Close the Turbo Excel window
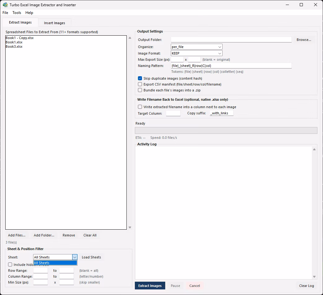This screenshot has height=295, width=323. [x=315, y=5]
